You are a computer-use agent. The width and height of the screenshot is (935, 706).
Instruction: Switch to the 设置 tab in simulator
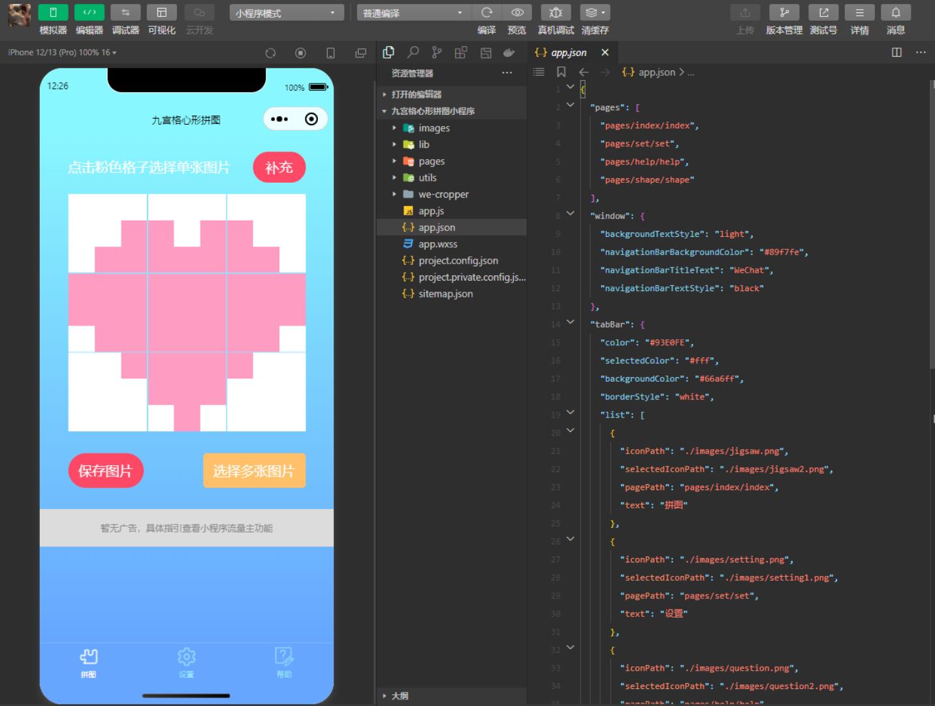[187, 662]
